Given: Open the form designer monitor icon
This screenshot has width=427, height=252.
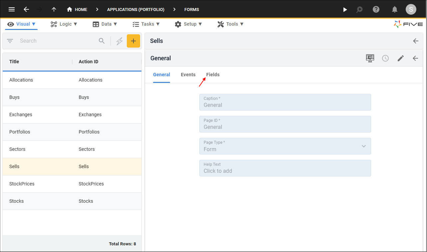Looking at the screenshot, I should click(370, 58).
